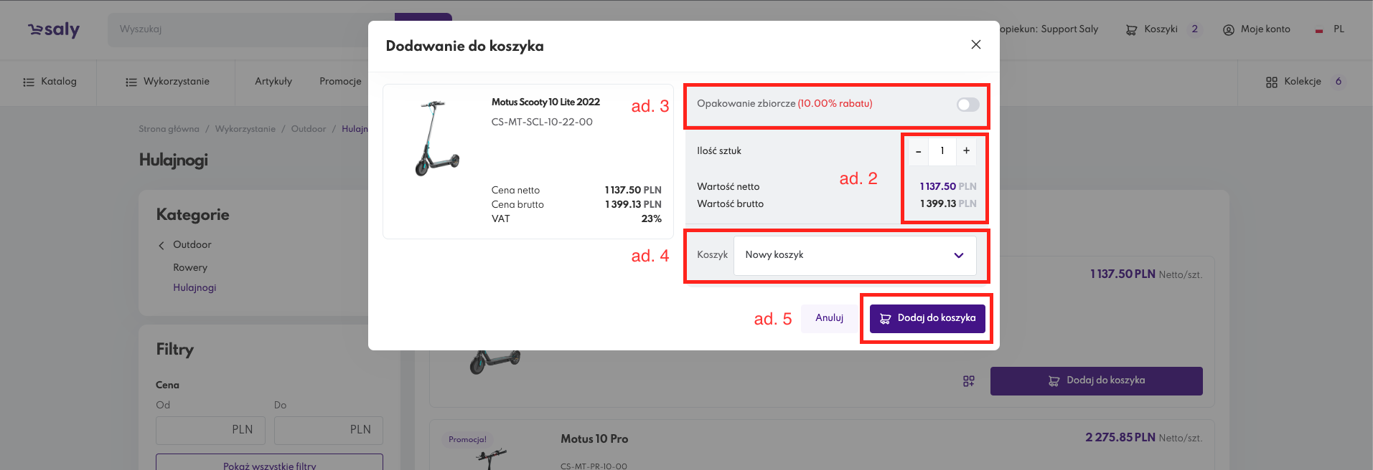Open Kolekcje collections icon
The height and width of the screenshot is (470, 1373).
tap(1271, 82)
